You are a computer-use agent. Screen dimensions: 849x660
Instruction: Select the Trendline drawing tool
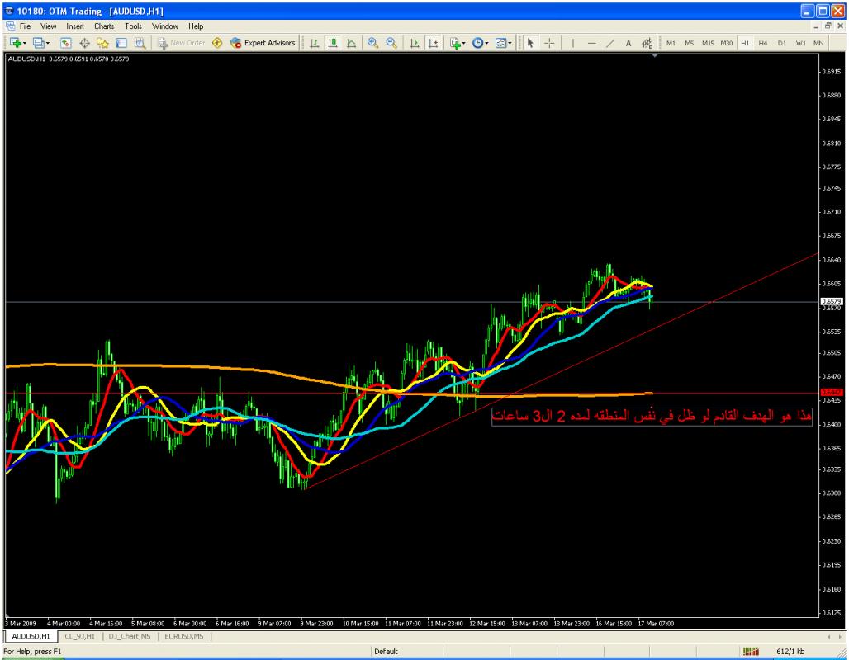pyautogui.click(x=610, y=43)
